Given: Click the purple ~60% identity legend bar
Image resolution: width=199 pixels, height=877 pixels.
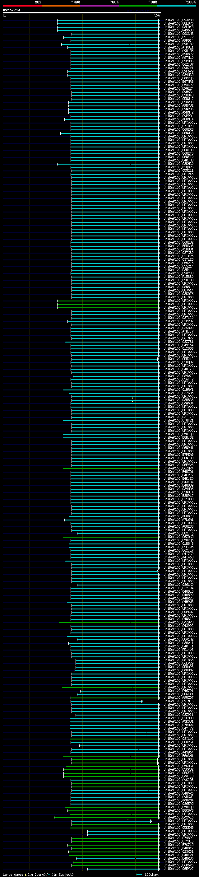Looking at the screenshot, I should 99,6.
